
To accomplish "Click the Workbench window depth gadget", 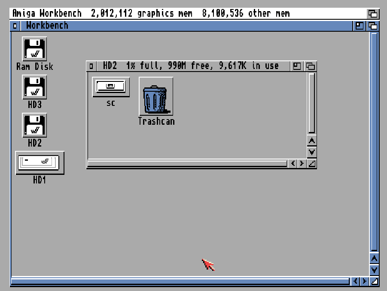I will click(373, 26).
